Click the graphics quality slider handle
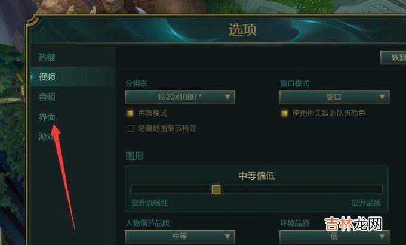The width and height of the screenshot is (406, 245). click(216, 190)
